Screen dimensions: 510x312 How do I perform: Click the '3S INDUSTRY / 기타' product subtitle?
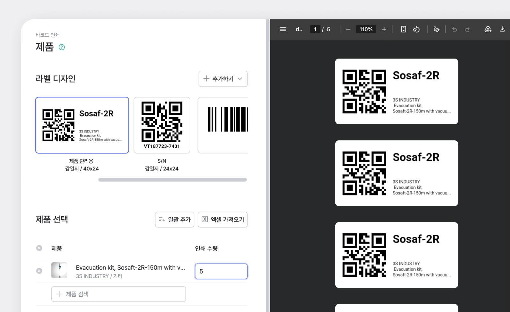[x=99, y=276]
